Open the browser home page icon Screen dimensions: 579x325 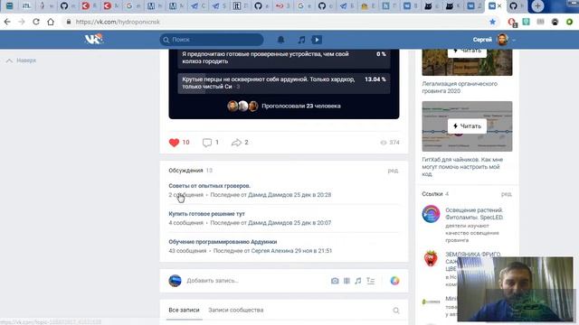[51, 22]
